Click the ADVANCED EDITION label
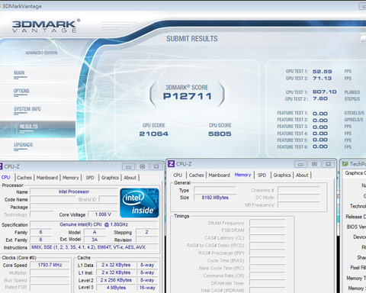The width and height of the screenshot is (366, 293). pos(41,53)
